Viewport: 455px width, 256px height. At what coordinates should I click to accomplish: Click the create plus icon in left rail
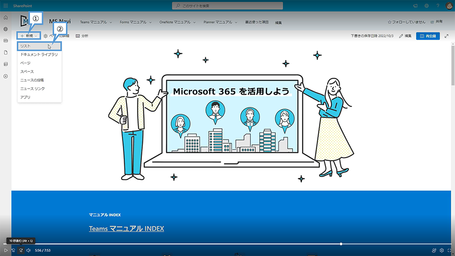pyautogui.click(x=5, y=76)
